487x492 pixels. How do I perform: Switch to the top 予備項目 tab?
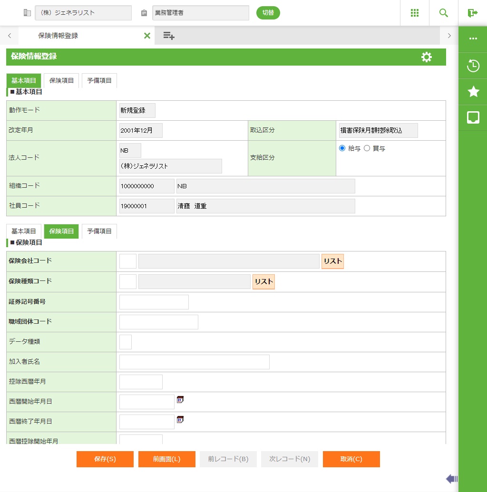tap(99, 81)
